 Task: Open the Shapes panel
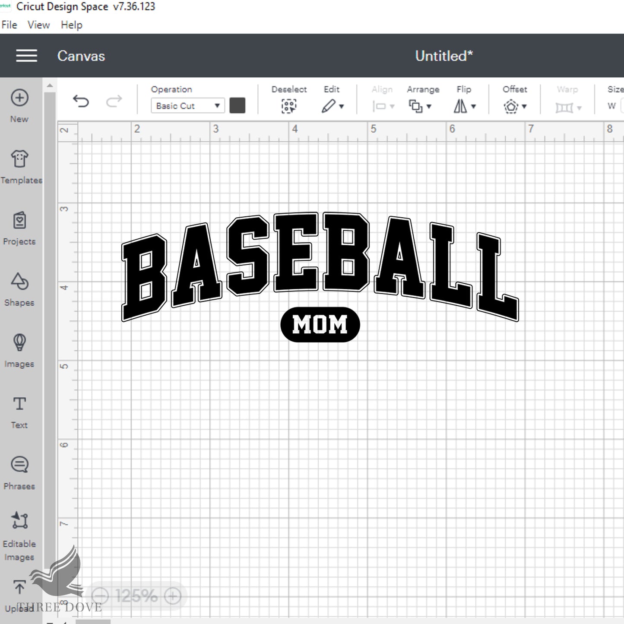click(x=19, y=289)
